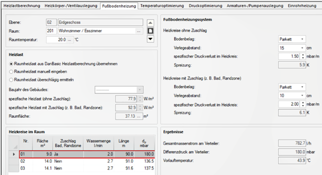
Task: Adjust spinner of Druckverlust 1.50 mbar/m
Action: click(303, 56)
